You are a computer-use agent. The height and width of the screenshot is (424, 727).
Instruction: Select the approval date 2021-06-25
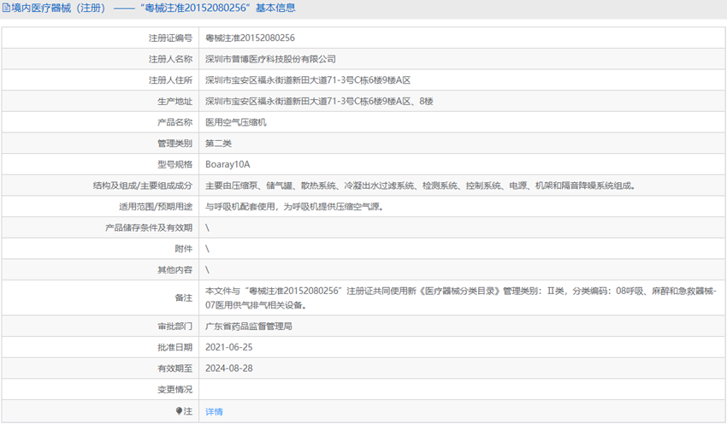click(x=229, y=348)
